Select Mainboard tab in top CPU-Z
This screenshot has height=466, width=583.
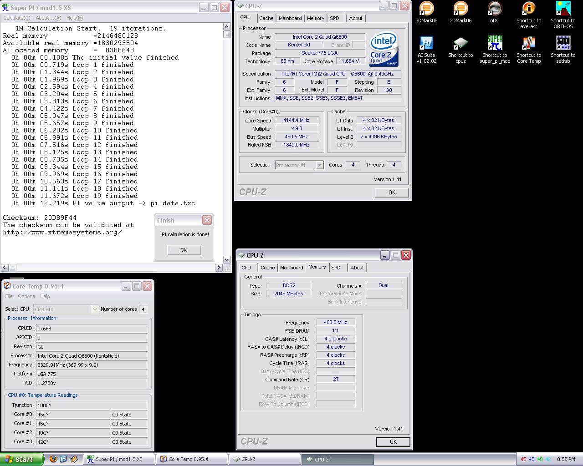[x=290, y=18]
